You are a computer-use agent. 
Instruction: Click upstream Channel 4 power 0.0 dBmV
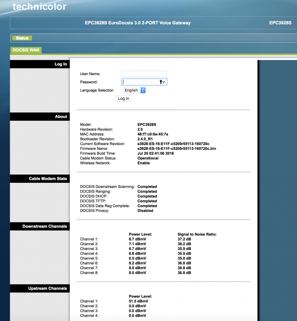coord(138,316)
